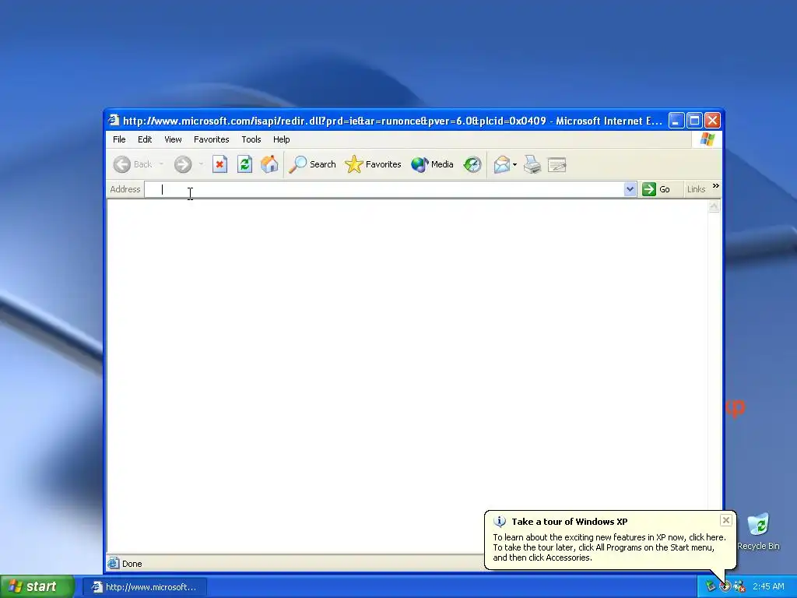This screenshot has width=797, height=598.
Task: Go to Home page icon
Action: [x=269, y=164]
